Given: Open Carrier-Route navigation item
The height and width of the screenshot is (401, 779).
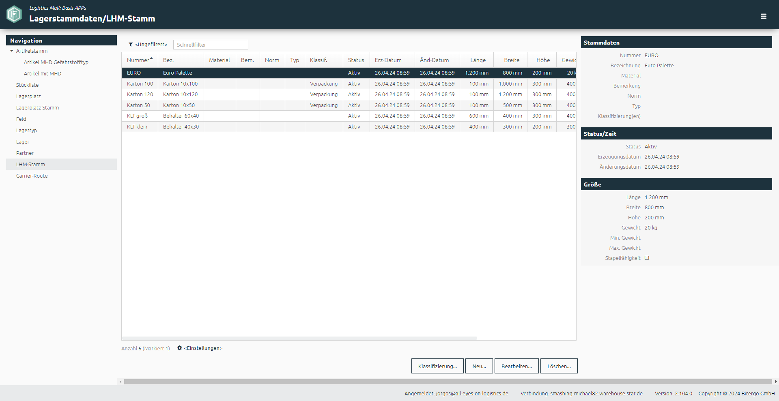Looking at the screenshot, I should click(x=32, y=176).
